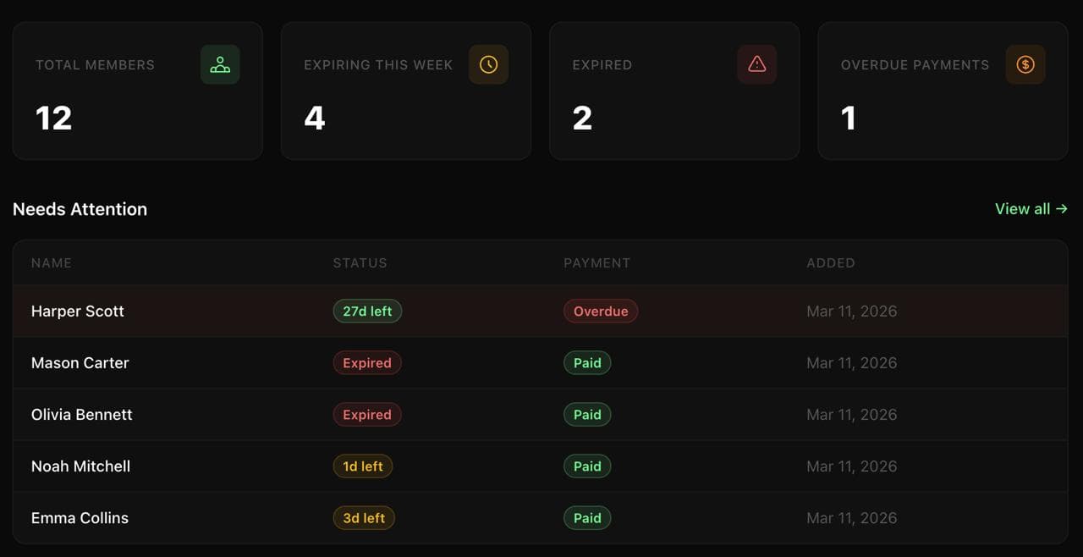Open the Overdue Payments dollar icon

coord(1025,64)
